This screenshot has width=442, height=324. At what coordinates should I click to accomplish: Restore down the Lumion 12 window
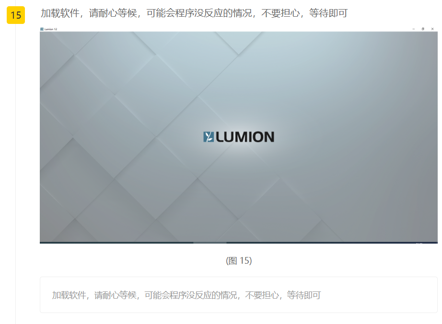tap(423, 29)
